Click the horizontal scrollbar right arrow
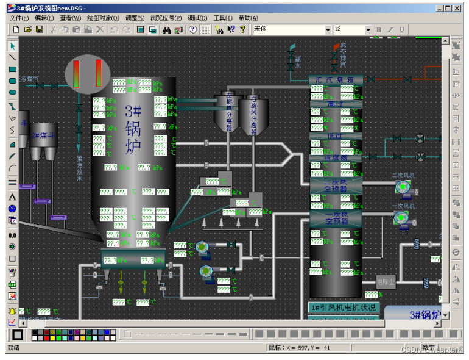 [x=437, y=323]
